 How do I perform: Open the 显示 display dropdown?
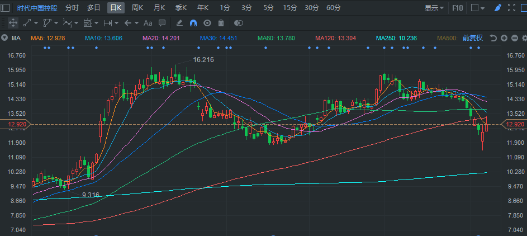(434, 8)
